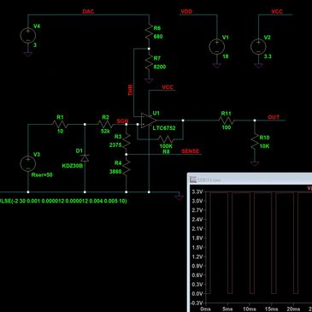This screenshot has height=312, width=312.
Task: Click the 100K value of R8
Action: tap(166, 146)
